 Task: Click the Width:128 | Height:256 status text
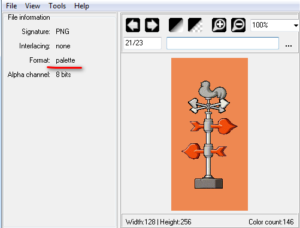[159, 221]
